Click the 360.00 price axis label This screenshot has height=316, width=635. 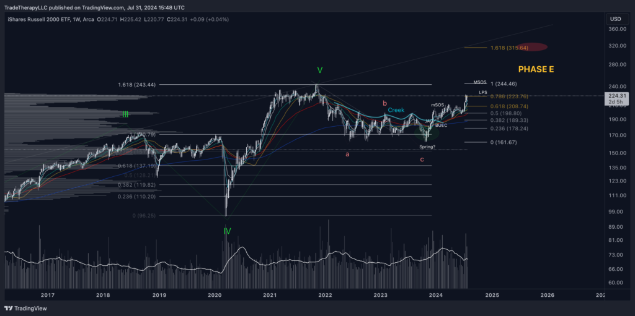pyautogui.click(x=615, y=29)
